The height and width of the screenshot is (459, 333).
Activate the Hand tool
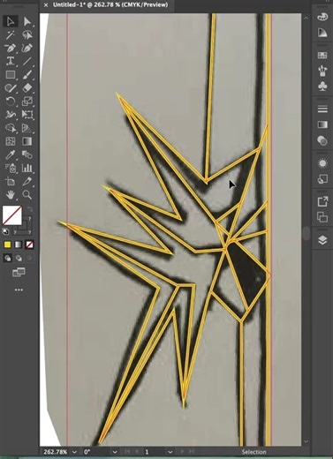pos(11,195)
